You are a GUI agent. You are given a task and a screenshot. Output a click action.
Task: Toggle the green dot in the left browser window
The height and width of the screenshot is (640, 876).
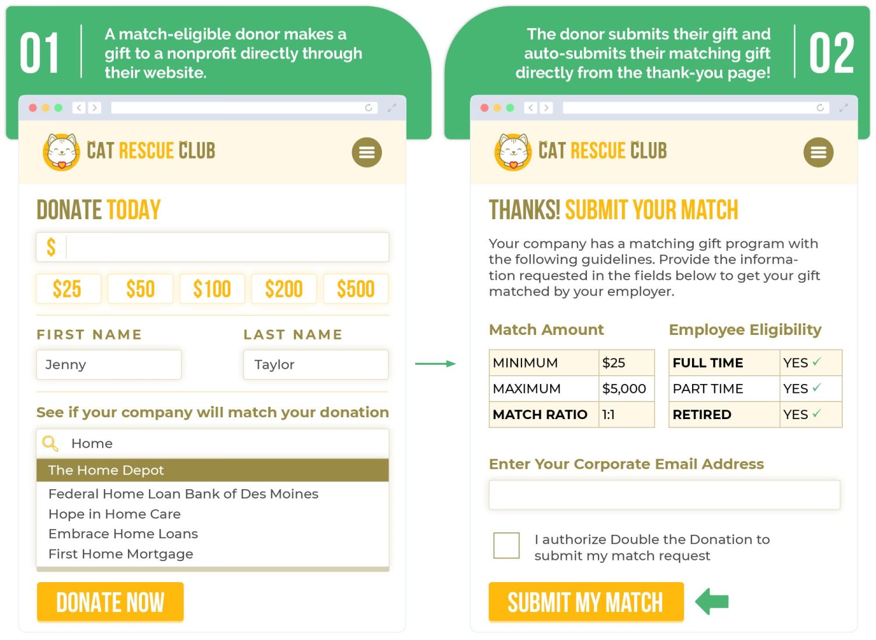58,108
